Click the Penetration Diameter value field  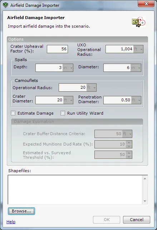pyautogui.click(x=117, y=100)
